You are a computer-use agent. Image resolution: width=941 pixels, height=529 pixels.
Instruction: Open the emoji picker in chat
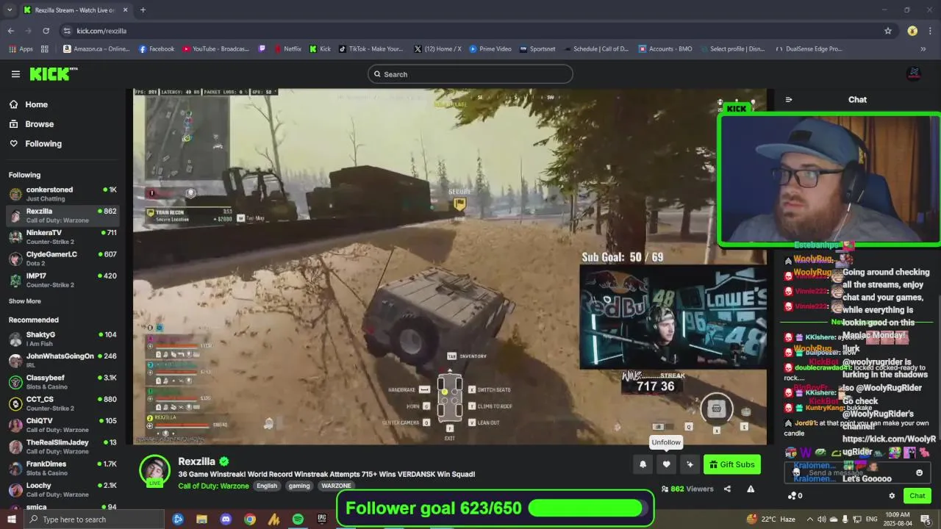click(x=919, y=472)
